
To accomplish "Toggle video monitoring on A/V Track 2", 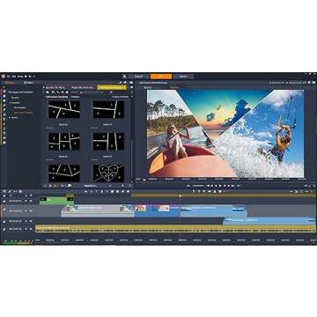I will click(x=26, y=211).
